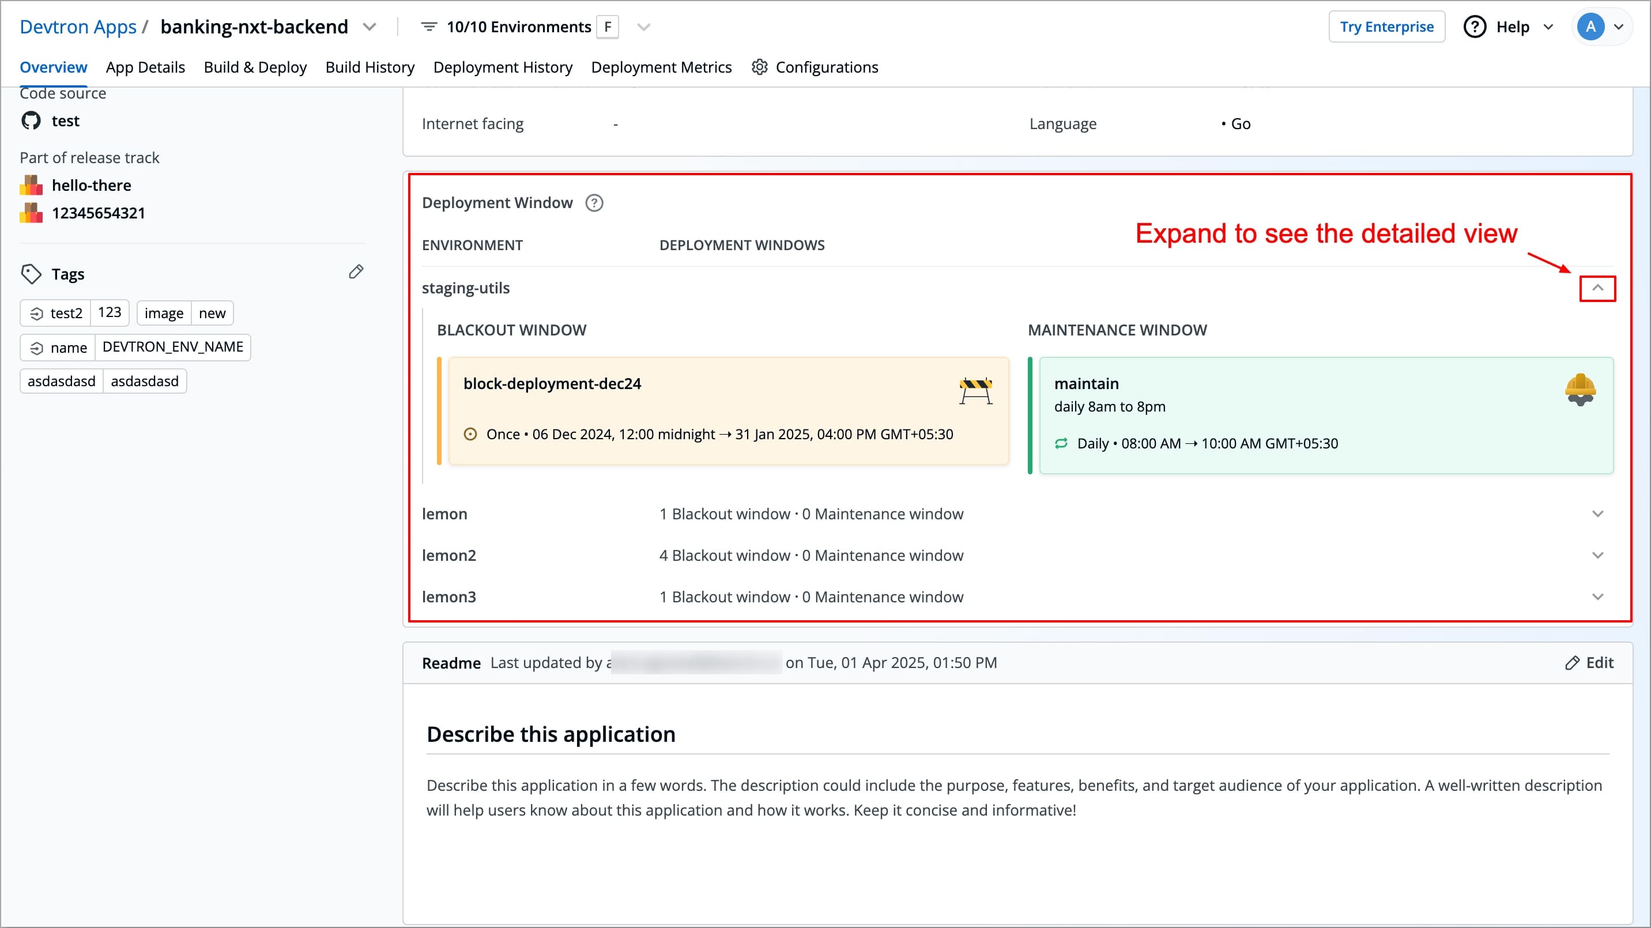Image resolution: width=1651 pixels, height=928 pixels.
Task: Expand the lemon2 environment row
Action: point(1598,556)
